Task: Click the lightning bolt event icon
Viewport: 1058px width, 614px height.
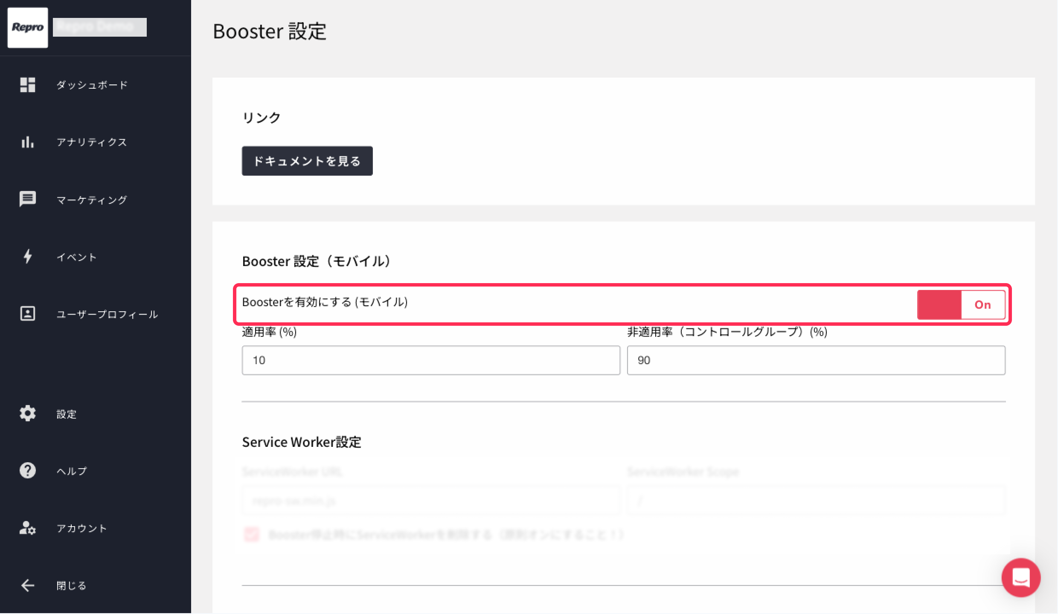Action: [x=28, y=256]
